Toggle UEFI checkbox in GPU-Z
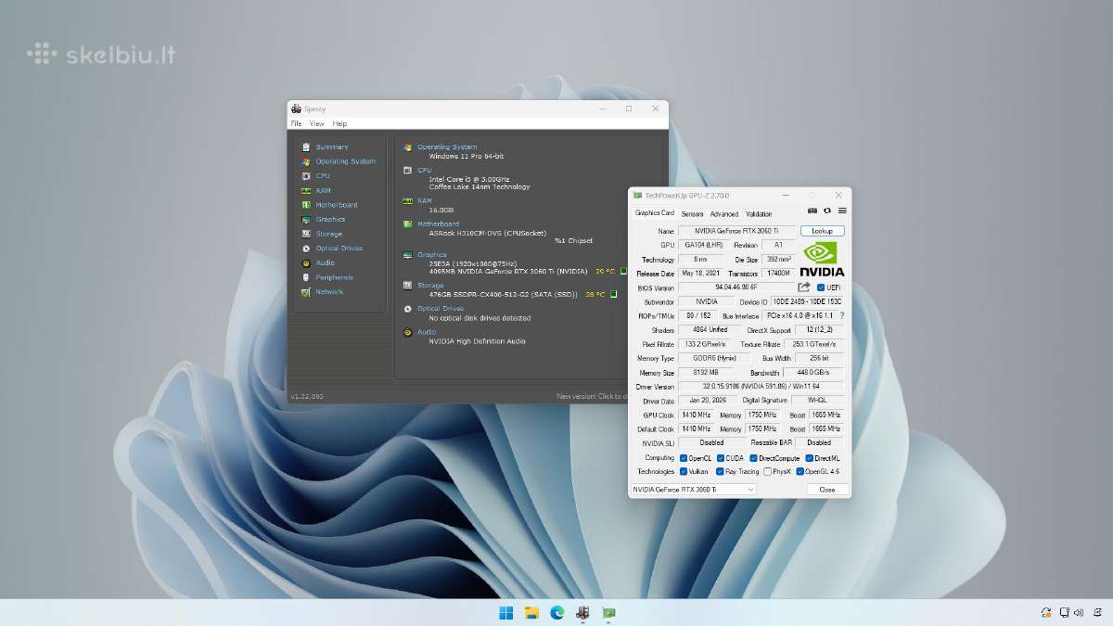This screenshot has height=626, width=1113. click(821, 287)
